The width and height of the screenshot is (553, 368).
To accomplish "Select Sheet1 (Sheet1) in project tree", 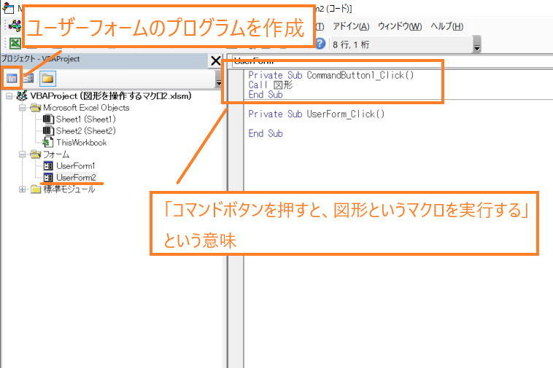I will point(85,120).
